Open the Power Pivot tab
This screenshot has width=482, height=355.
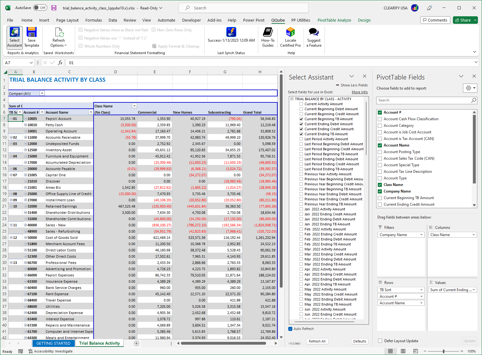click(254, 20)
